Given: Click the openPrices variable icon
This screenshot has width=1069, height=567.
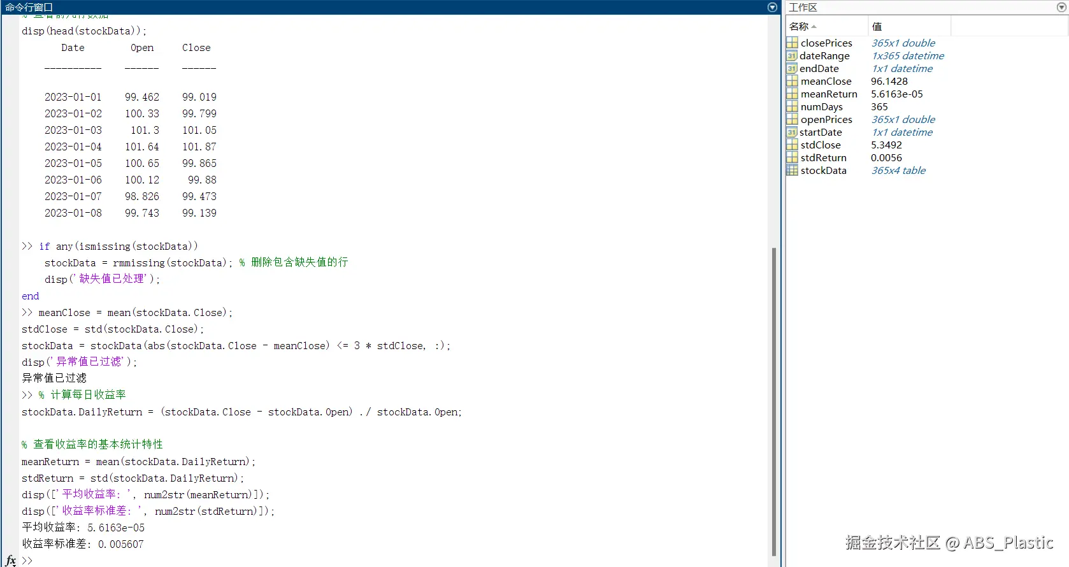Looking at the screenshot, I should [792, 119].
